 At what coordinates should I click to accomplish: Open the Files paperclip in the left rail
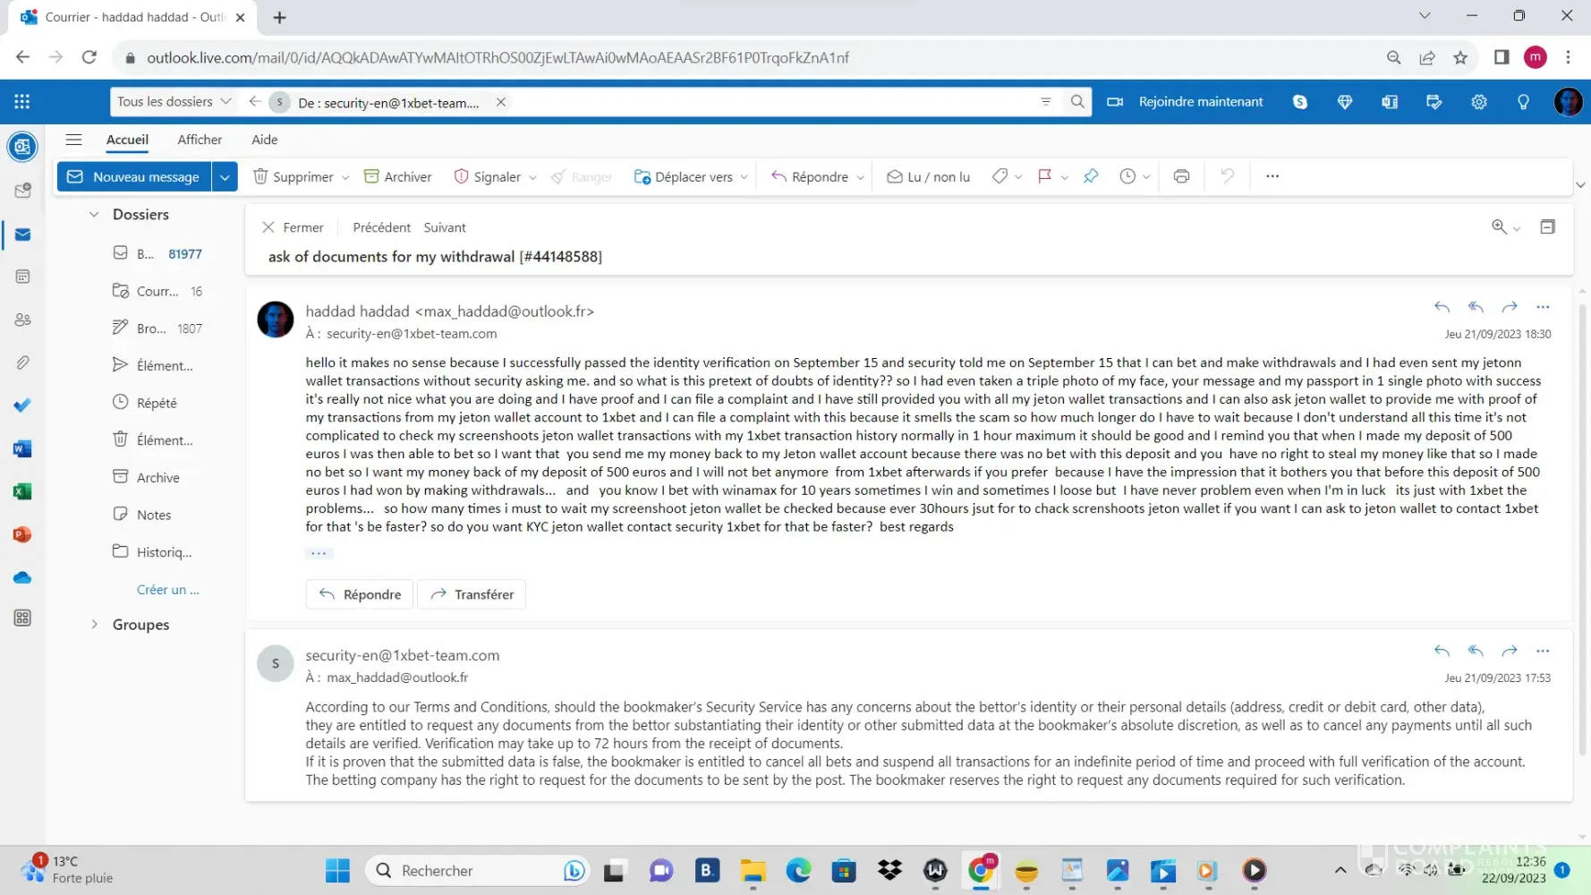coord(23,362)
